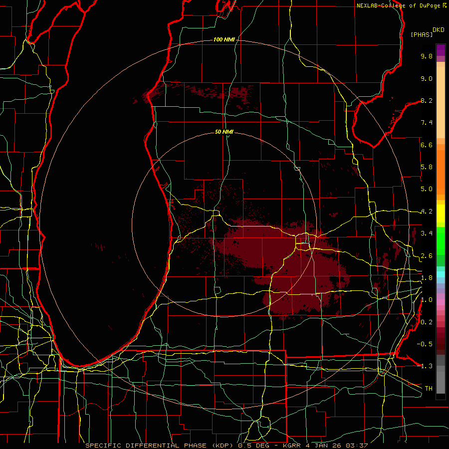Click the 50 NMI range ring label
449x449 pixels.
tap(224, 132)
